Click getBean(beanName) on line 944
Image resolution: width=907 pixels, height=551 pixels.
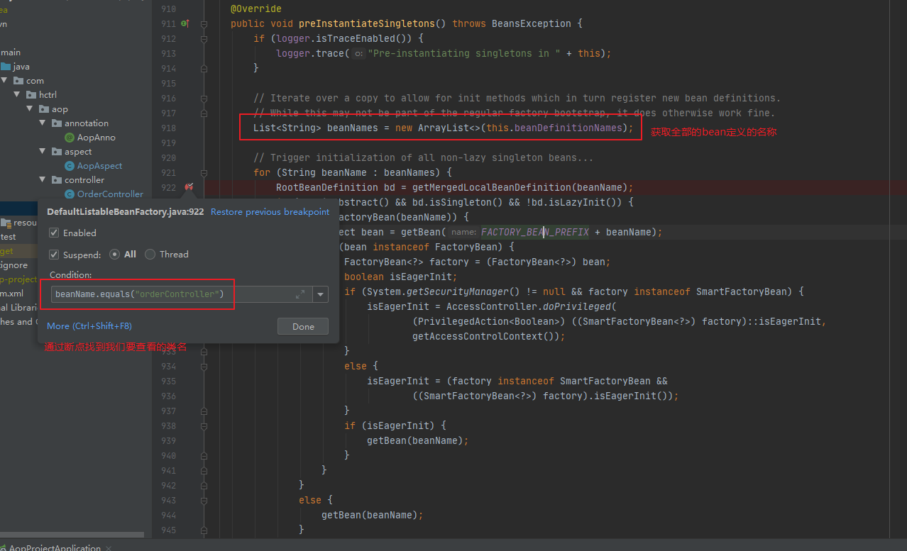(x=369, y=515)
